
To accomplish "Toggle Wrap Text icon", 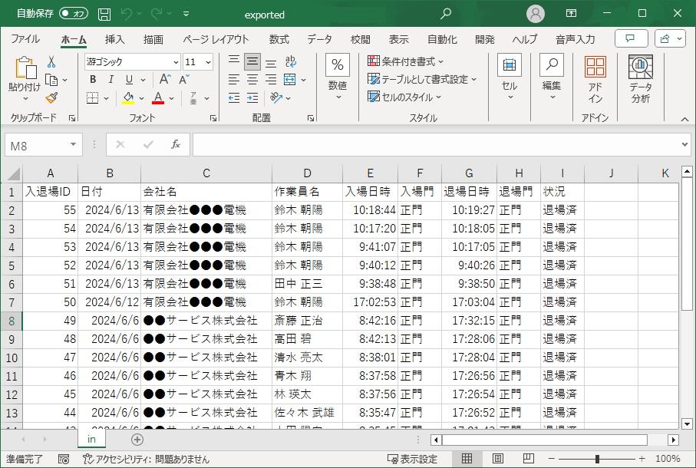I will (290, 61).
